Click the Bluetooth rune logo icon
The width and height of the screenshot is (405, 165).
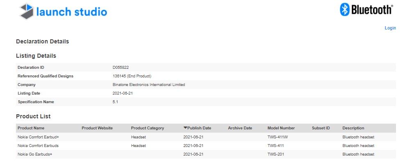pyautogui.click(x=344, y=9)
